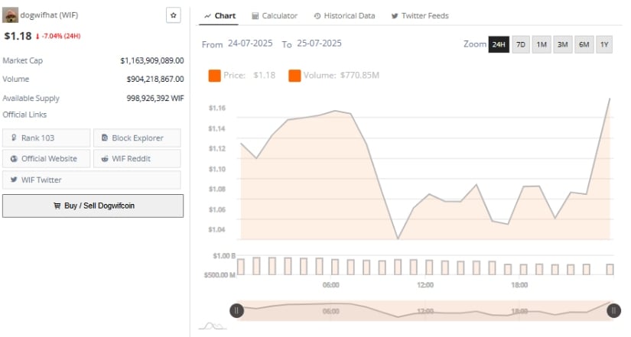Open the Official Website link
The height and width of the screenshot is (337, 631).
coord(47,159)
